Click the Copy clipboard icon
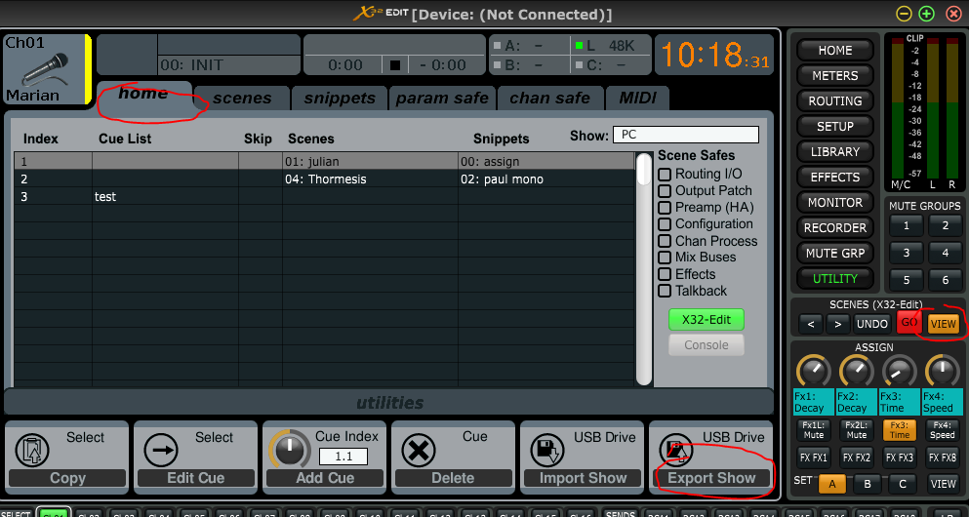 (32, 451)
